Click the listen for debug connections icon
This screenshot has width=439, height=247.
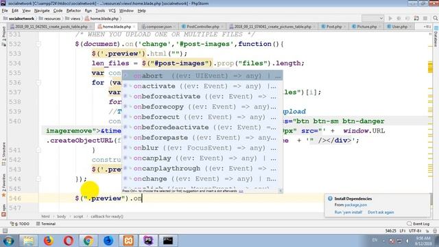416,19
